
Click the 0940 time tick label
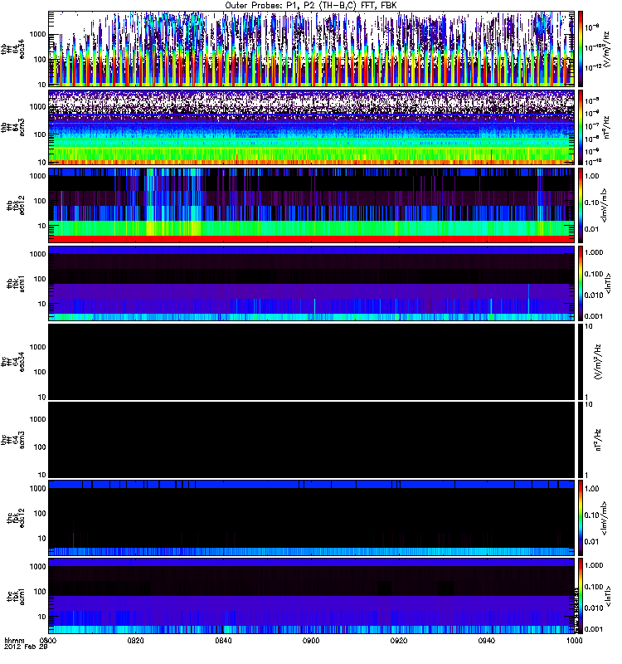[487, 642]
